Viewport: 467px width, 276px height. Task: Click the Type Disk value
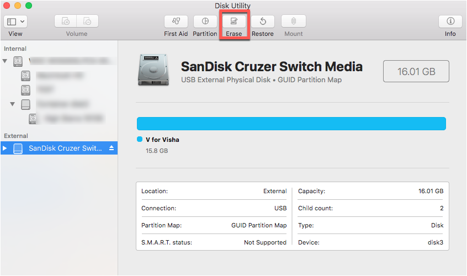pos(437,225)
